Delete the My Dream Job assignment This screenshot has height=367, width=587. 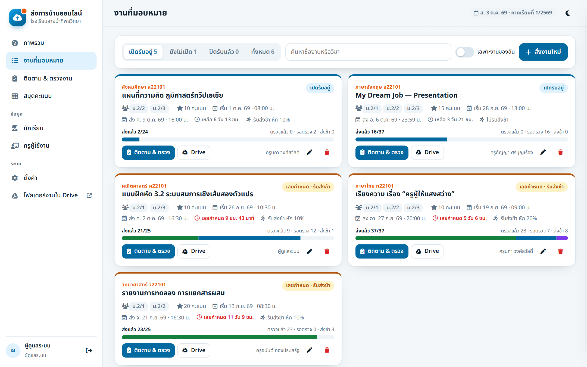point(560,152)
